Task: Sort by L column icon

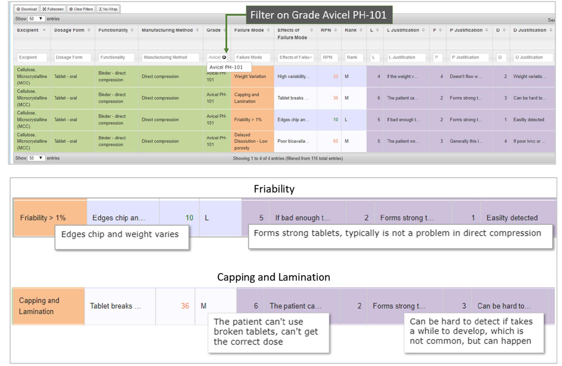Action: click(x=378, y=30)
